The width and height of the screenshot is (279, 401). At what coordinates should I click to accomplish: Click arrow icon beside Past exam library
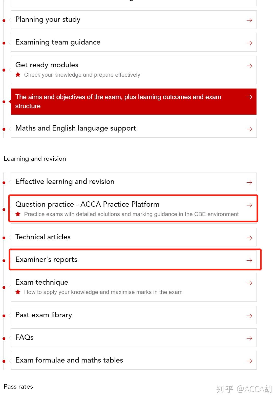[249, 316]
